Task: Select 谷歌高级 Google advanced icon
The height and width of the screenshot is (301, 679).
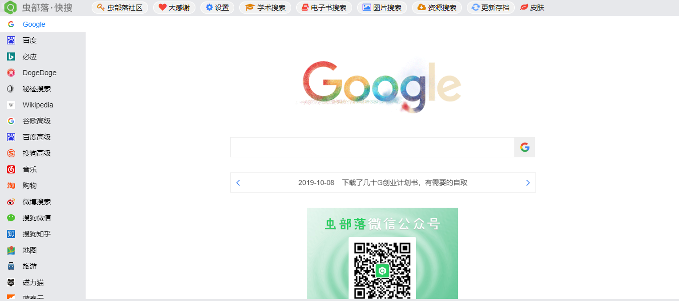Action: pos(11,121)
